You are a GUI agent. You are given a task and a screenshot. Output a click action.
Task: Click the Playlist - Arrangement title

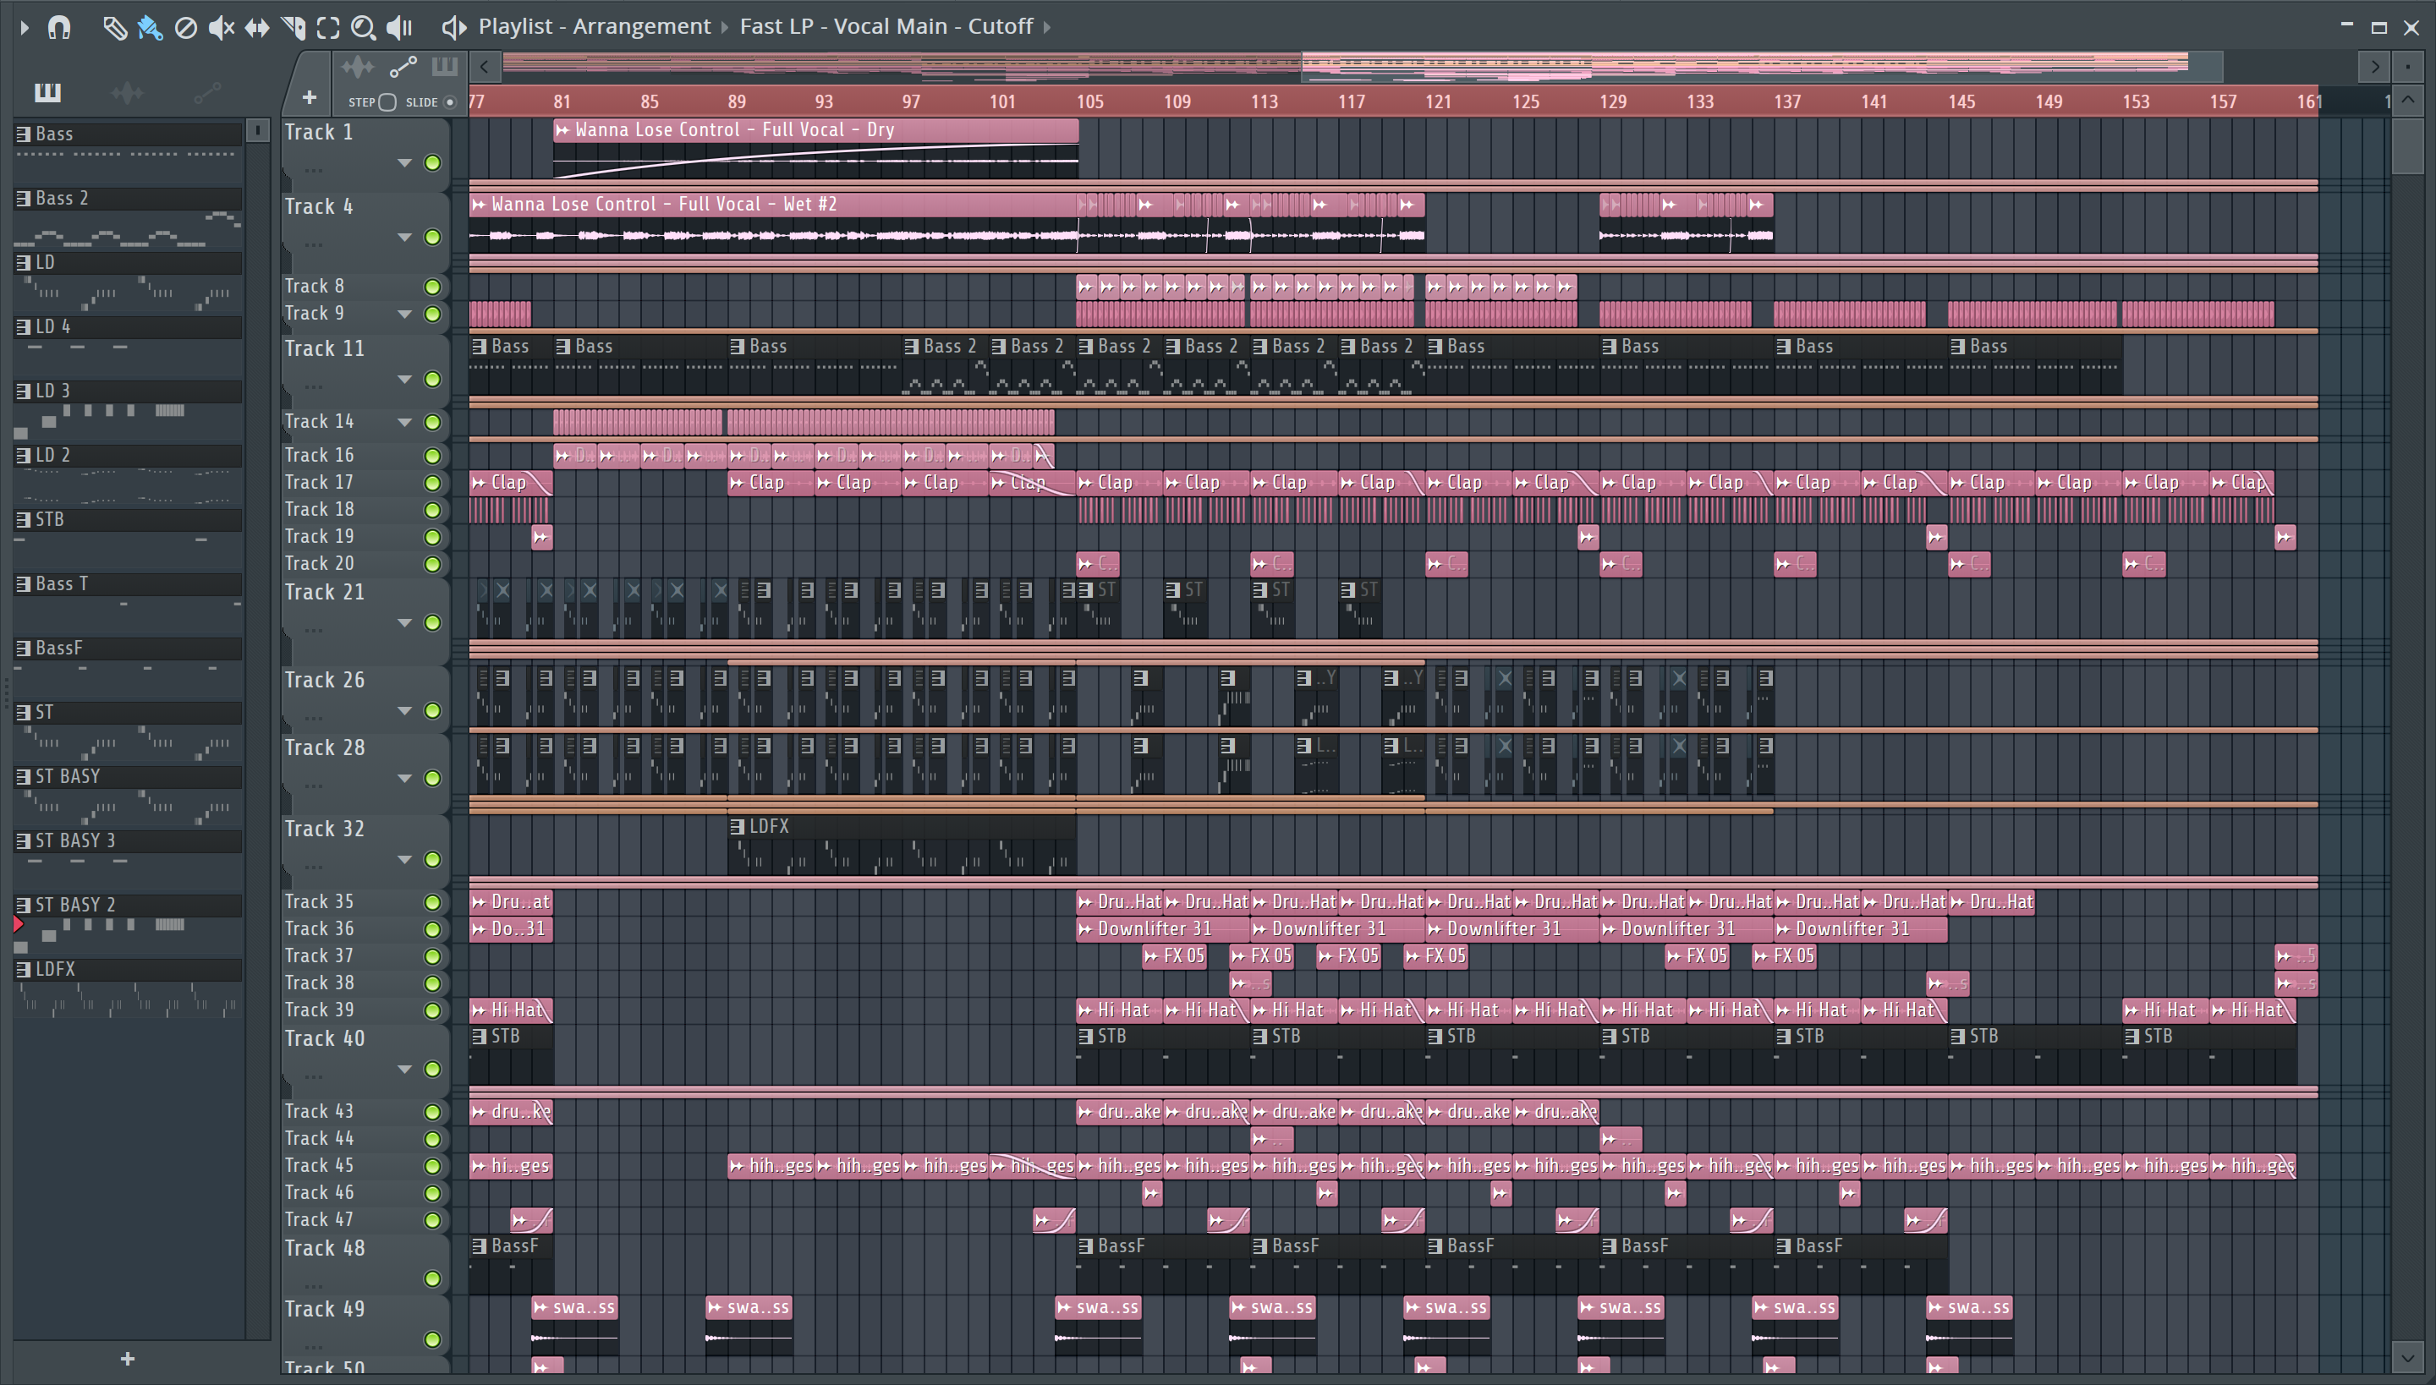click(595, 27)
